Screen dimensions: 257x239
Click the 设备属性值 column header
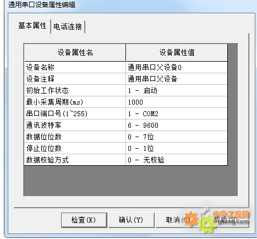(177, 53)
